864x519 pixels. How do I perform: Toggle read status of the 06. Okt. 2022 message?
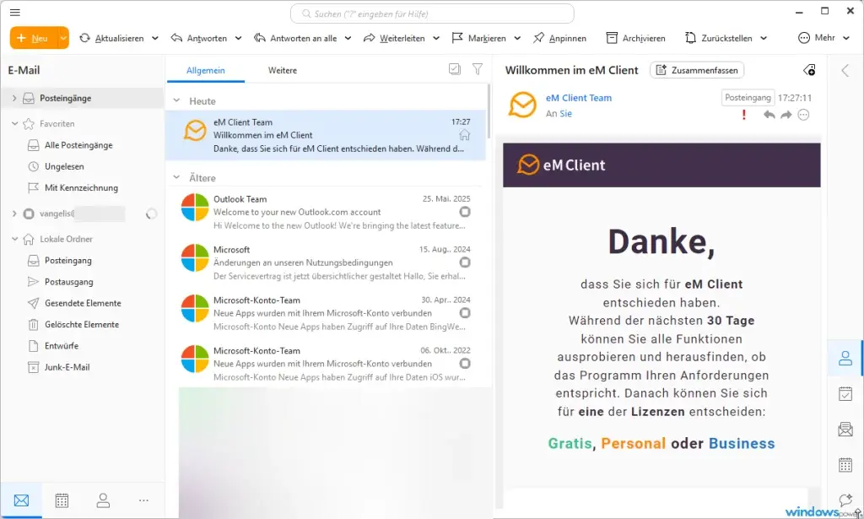pos(465,364)
